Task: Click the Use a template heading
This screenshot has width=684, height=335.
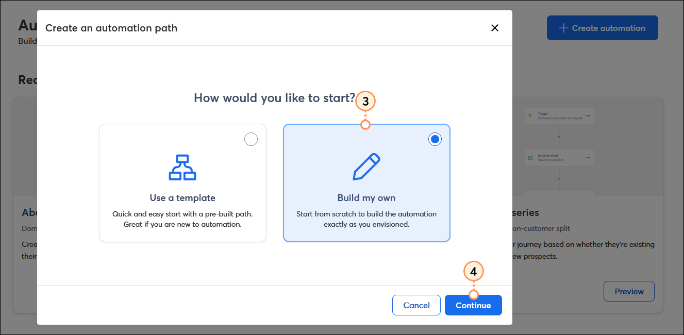Action: [x=182, y=198]
